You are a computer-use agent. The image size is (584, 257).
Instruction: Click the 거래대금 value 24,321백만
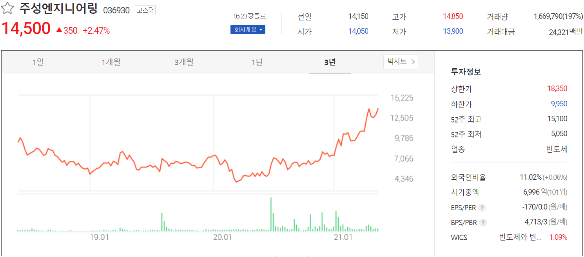(x=566, y=32)
